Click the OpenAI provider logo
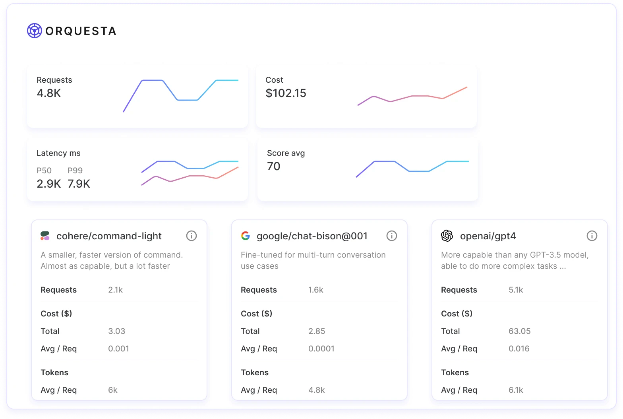The height and width of the screenshot is (419, 623). (447, 236)
